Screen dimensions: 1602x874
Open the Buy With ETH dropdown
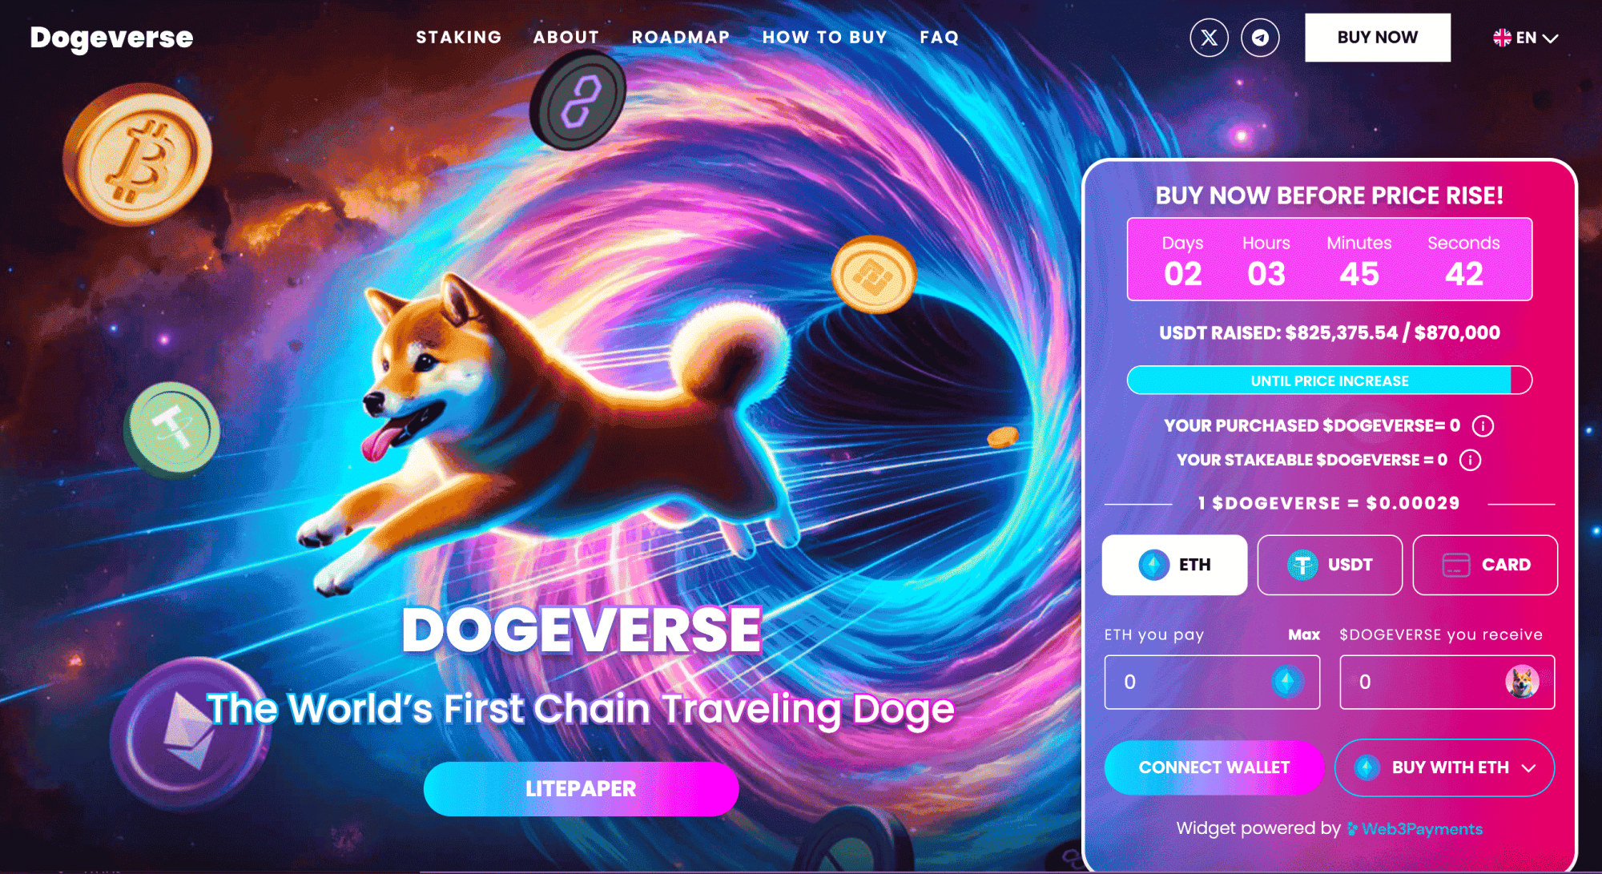pyautogui.click(x=1444, y=767)
